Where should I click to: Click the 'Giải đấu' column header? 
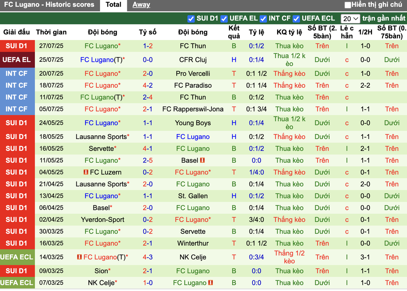(x=17, y=32)
